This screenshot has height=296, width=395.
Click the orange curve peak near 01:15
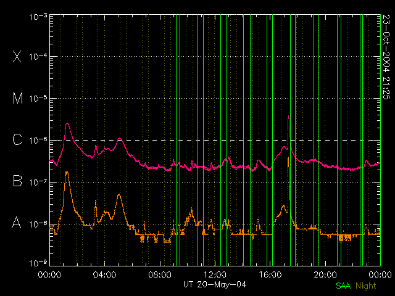click(x=67, y=173)
